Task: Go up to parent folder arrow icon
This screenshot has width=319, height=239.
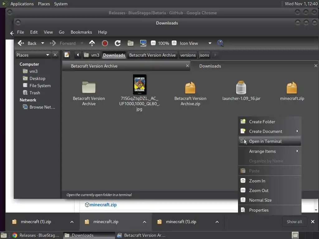Action: coord(92,43)
